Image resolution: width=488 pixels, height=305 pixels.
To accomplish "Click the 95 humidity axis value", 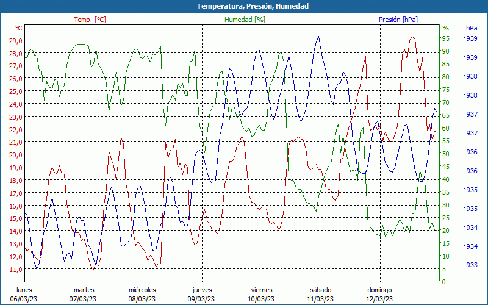I will click(446, 38).
